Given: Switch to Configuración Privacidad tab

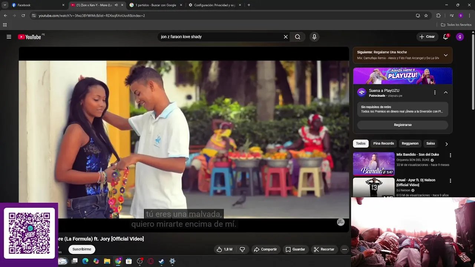Looking at the screenshot, I should click(x=215, y=5).
